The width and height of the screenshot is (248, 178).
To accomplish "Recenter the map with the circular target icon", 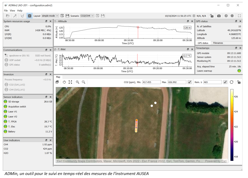I will click(x=64, y=82).
